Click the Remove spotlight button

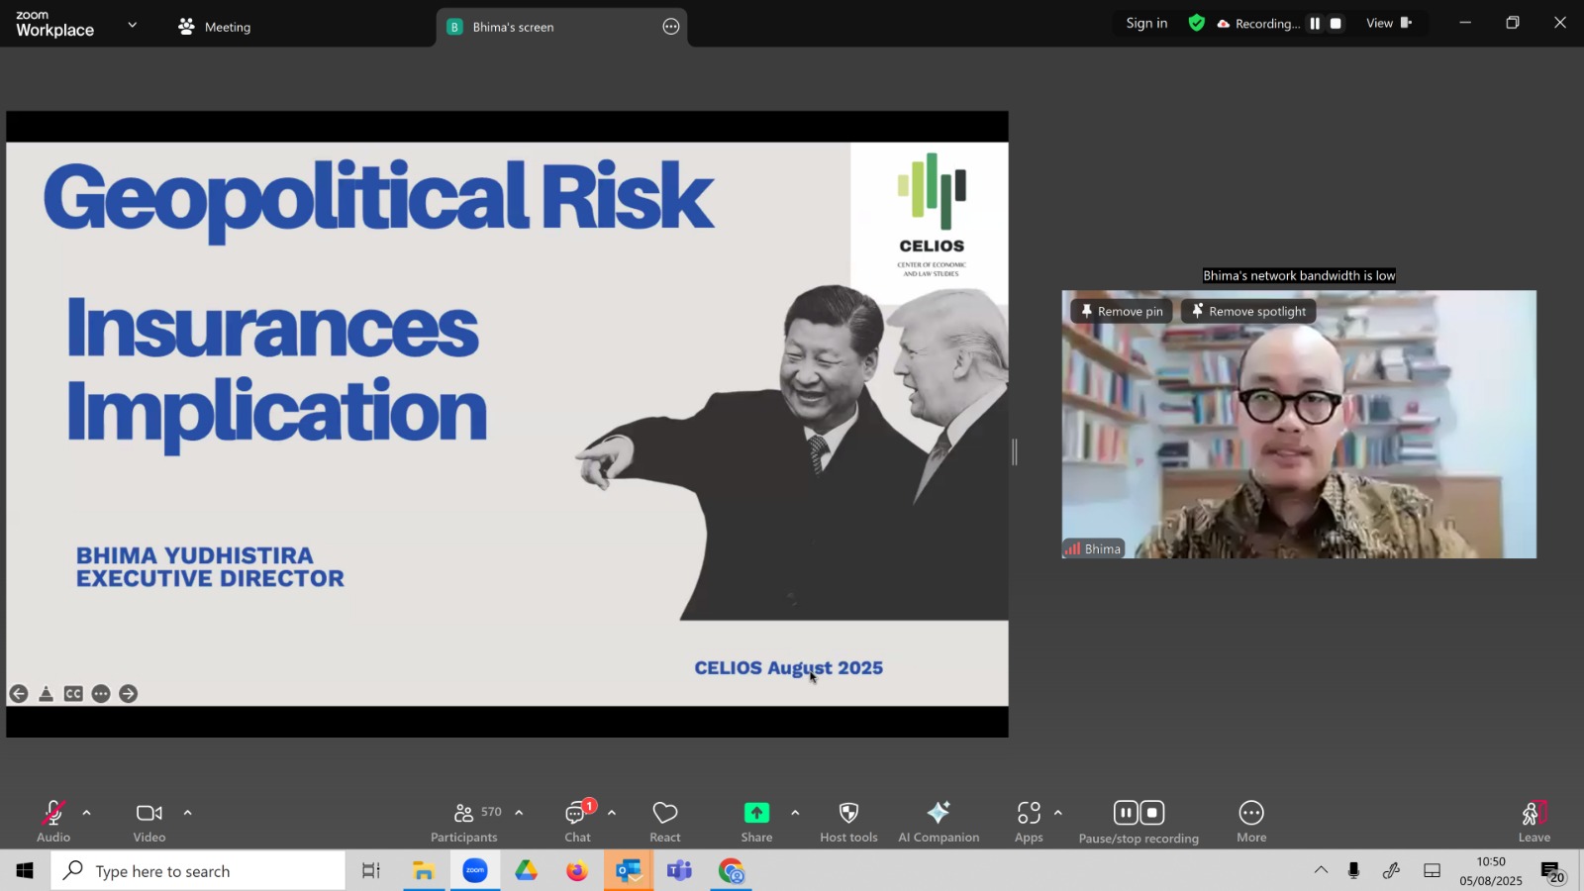[1248, 311]
